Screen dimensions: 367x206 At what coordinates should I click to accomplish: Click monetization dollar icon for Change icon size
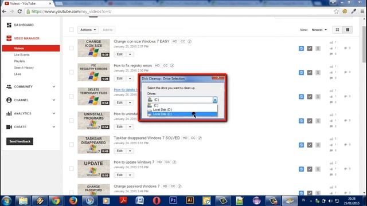pyautogui.click(x=318, y=48)
